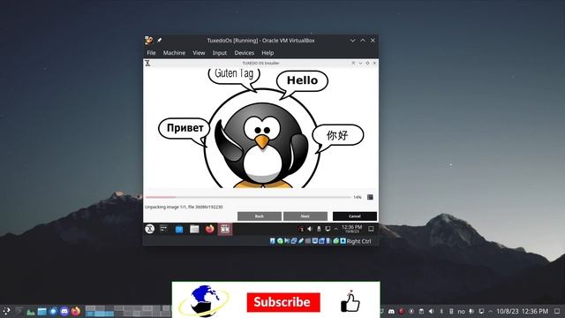Click the VirtualBox window app icon
The image size is (565, 318).
pyautogui.click(x=149, y=41)
